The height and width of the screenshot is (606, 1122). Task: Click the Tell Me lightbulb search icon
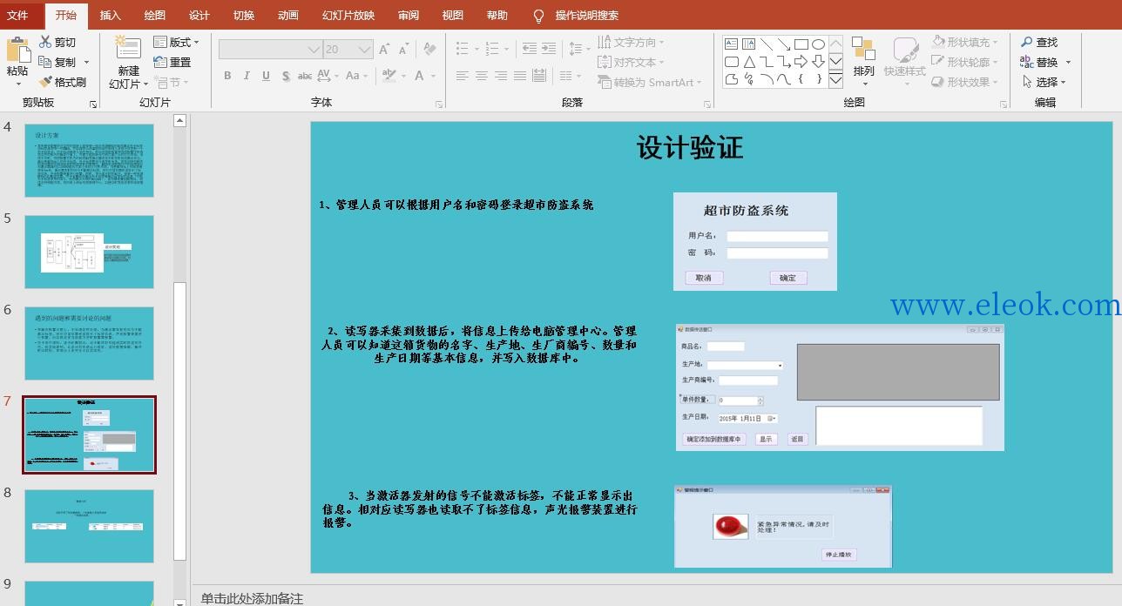539,16
